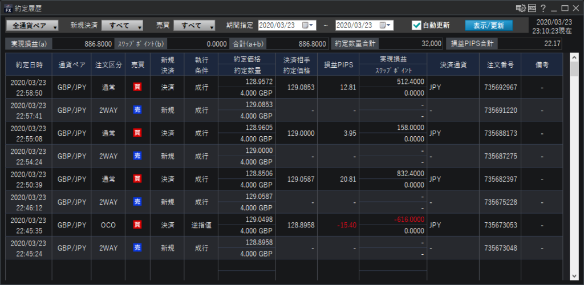Click the 損益PIPS column header
This screenshot has height=285, width=584.
(x=338, y=64)
